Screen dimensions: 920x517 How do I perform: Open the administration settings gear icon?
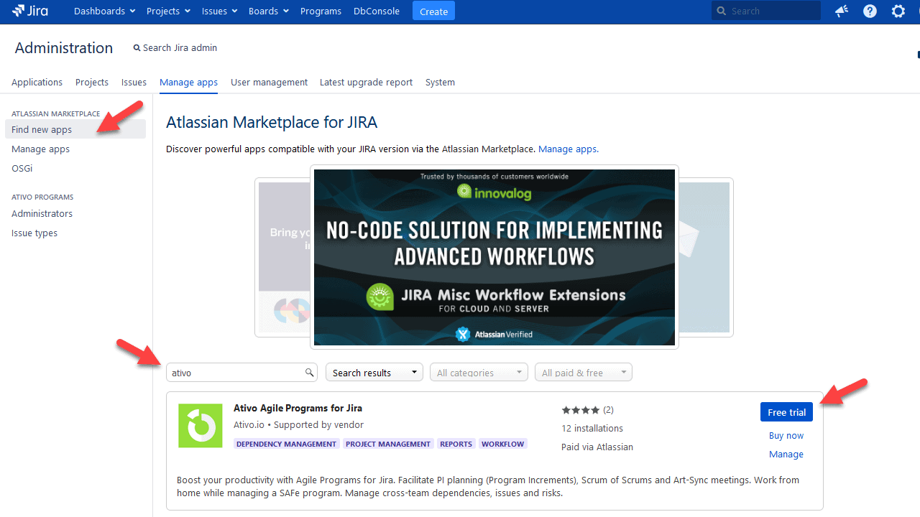(x=898, y=11)
